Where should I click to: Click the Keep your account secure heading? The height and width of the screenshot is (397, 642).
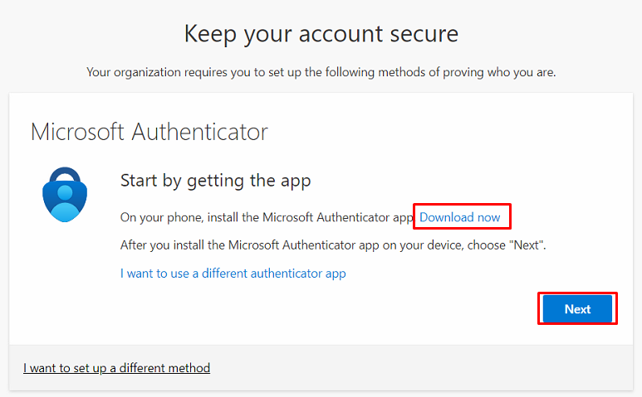click(321, 34)
